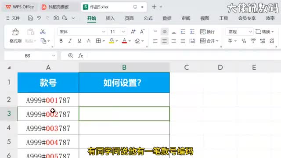Screen dimensions: 281x158
Task: Decrease indent icon
Action: (x=183, y=32)
